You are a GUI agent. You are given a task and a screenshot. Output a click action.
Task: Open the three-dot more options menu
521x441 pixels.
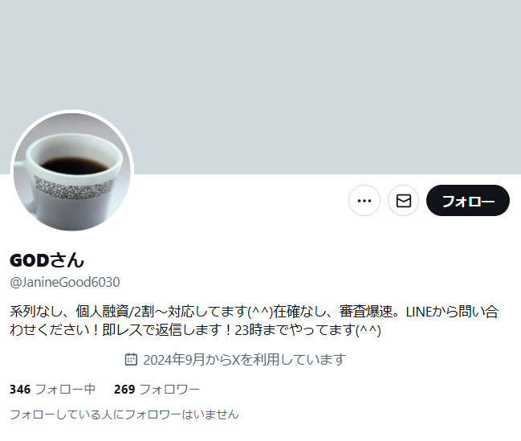[x=364, y=201]
